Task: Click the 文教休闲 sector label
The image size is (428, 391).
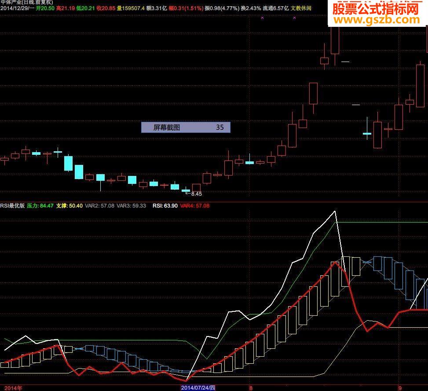Action: (301, 8)
